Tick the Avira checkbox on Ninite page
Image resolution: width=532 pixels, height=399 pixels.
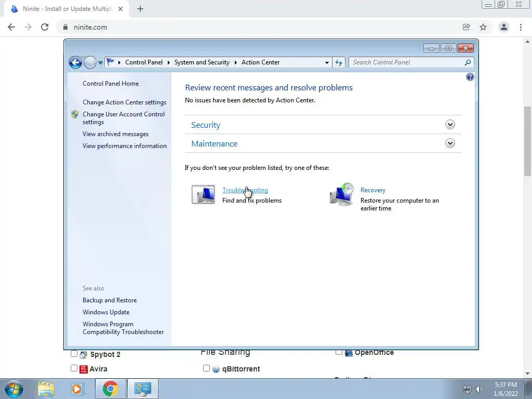[x=74, y=368]
